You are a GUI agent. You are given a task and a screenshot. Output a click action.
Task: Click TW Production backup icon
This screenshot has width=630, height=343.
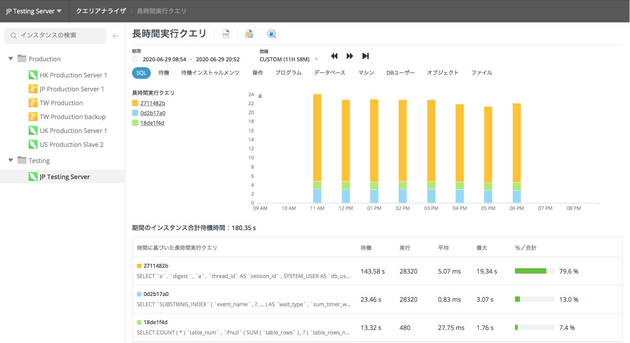tap(33, 116)
